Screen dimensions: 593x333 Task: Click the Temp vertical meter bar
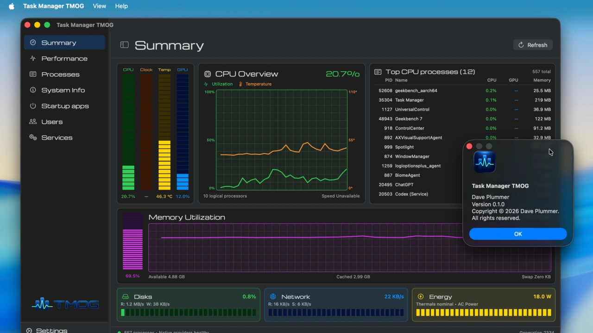(164, 132)
